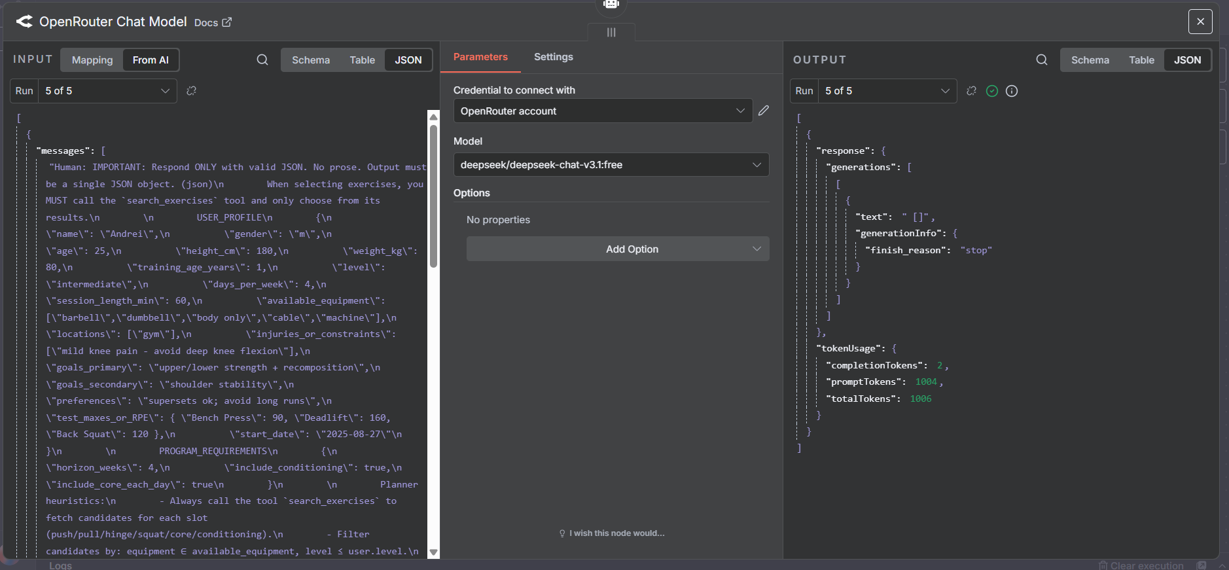Open the Settings tab

(553, 57)
